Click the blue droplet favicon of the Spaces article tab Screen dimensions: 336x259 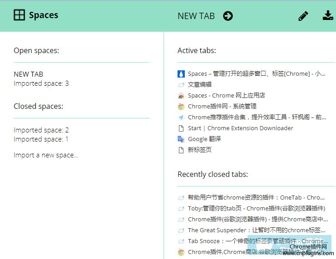[181, 74]
